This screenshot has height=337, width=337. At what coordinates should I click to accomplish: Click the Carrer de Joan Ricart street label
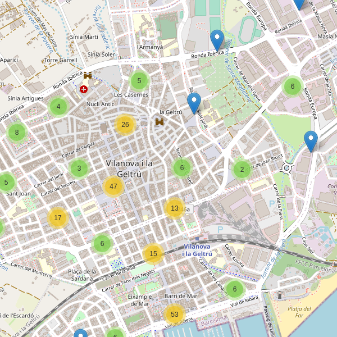[x=263, y=163]
